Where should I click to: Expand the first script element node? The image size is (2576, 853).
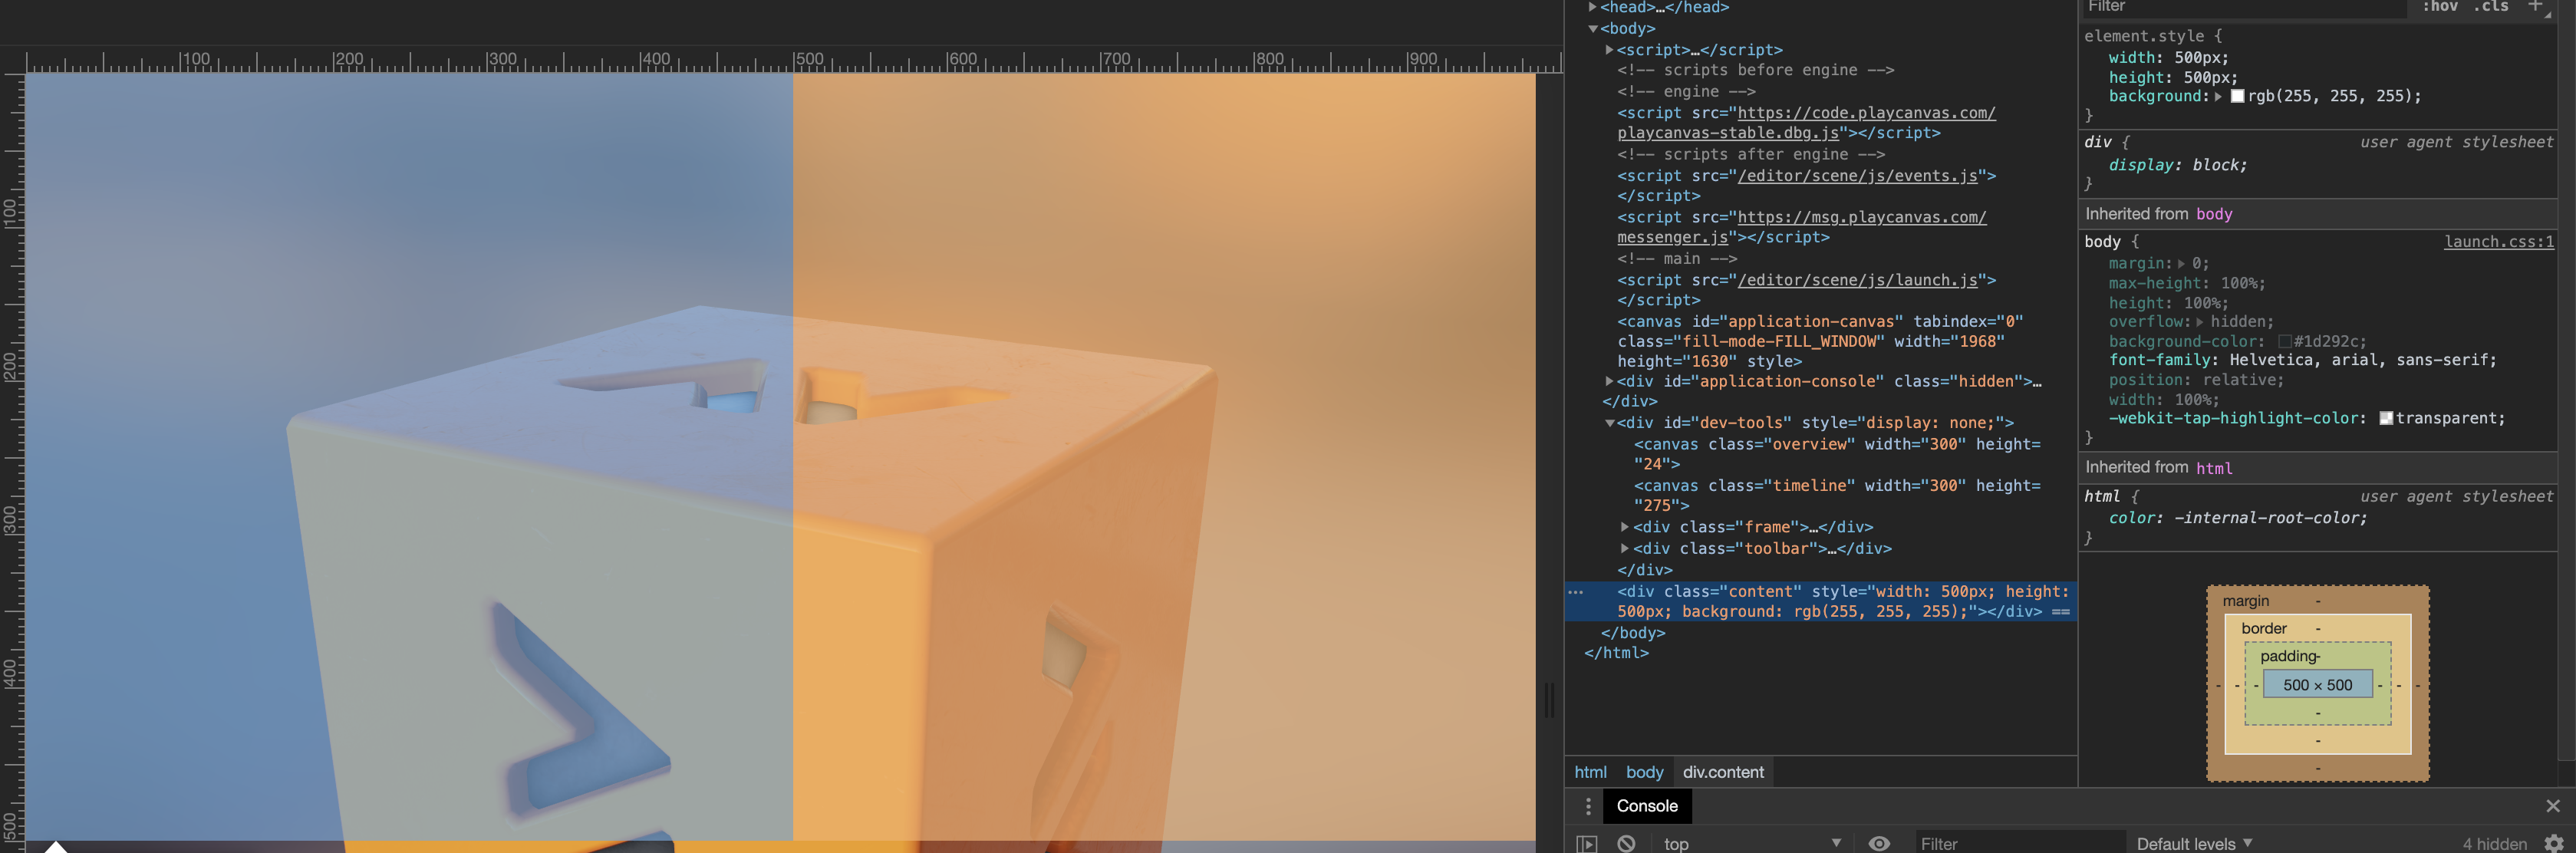(x=1609, y=50)
